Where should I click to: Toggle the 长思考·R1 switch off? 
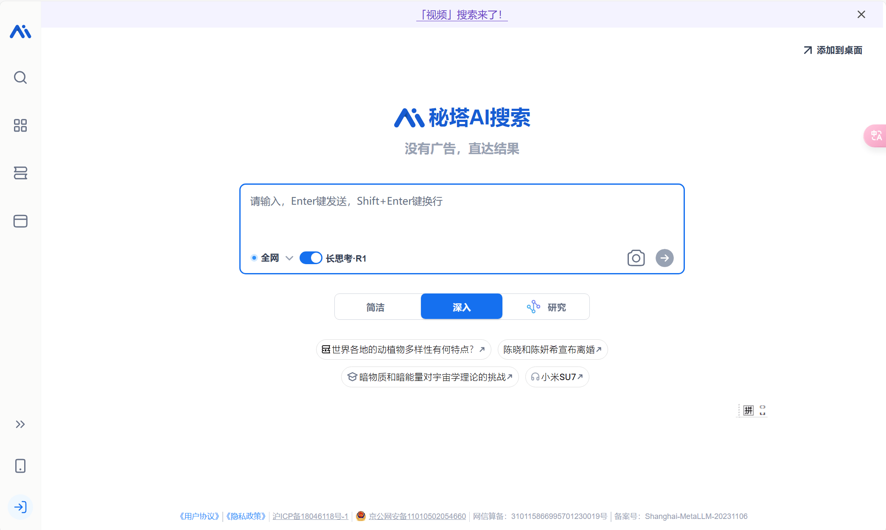click(311, 258)
